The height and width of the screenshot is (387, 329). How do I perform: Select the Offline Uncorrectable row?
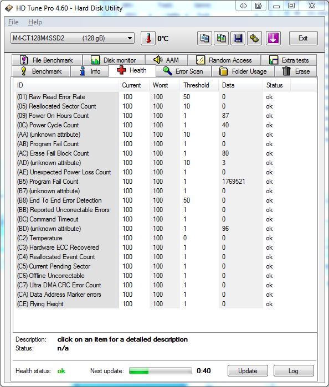pyautogui.click(x=153, y=276)
